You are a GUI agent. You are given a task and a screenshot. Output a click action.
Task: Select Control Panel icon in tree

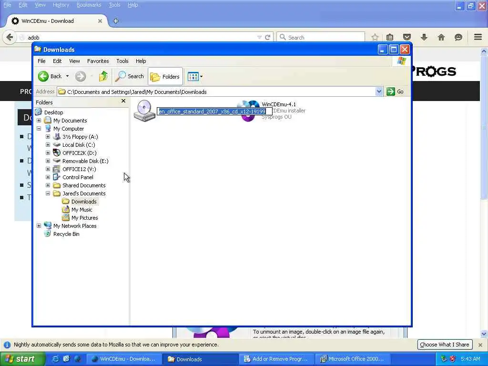(x=57, y=177)
